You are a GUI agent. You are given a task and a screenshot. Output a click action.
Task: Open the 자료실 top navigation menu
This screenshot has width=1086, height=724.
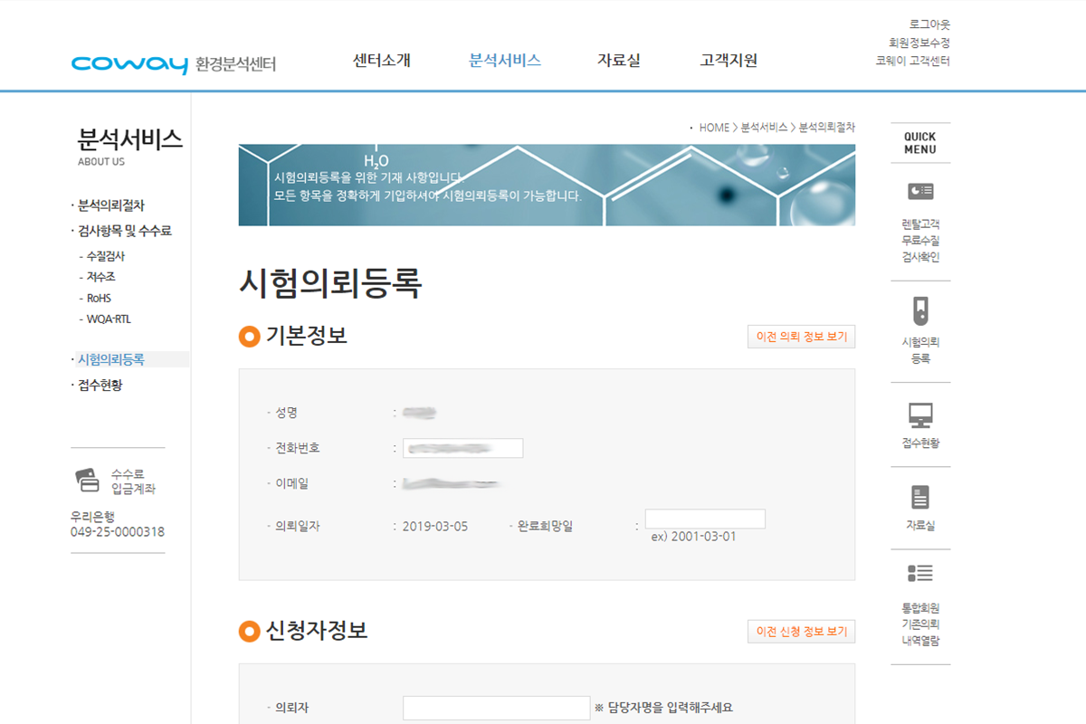(x=618, y=61)
